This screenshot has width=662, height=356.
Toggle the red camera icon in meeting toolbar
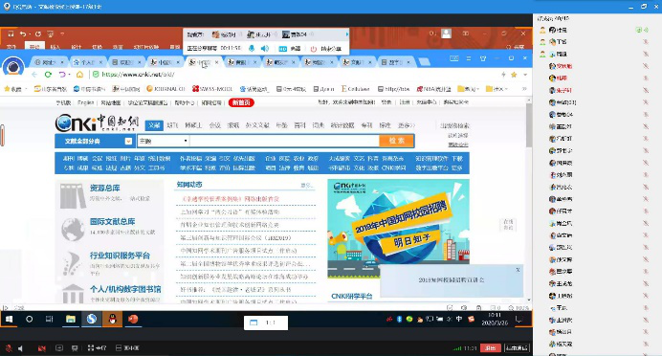[41, 348]
